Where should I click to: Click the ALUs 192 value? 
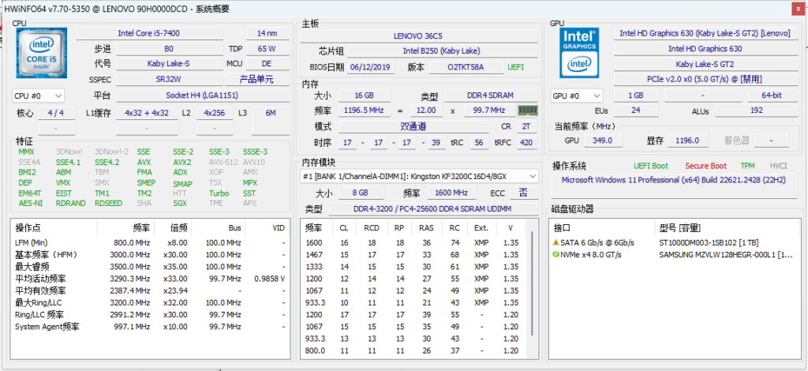756,111
